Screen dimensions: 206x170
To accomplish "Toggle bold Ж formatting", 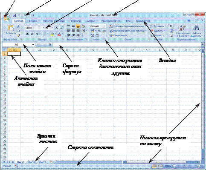I will [x=27, y=34].
